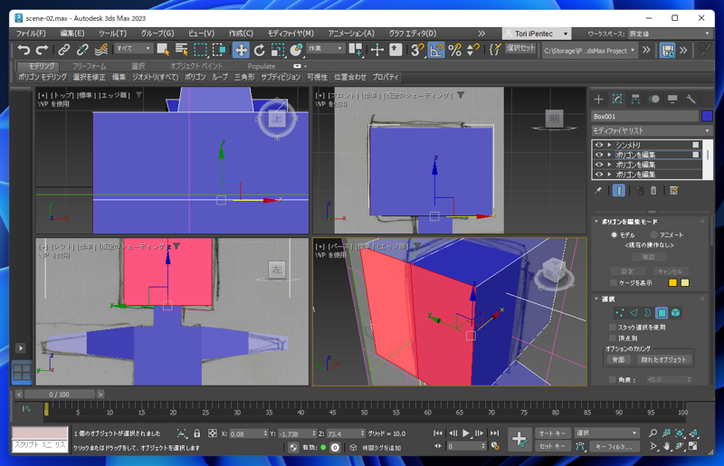Click the Bind to Space Warp icon
The width and height of the screenshot is (724, 466).
[101, 50]
